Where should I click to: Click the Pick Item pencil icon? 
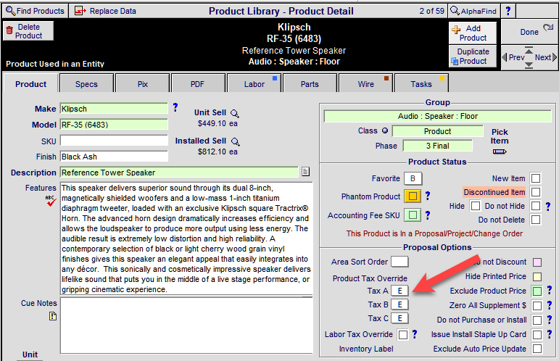click(x=500, y=152)
